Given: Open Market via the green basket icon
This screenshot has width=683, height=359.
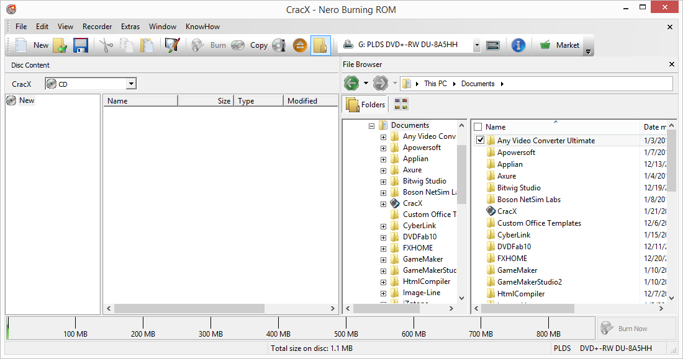Looking at the screenshot, I should tap(545, 45).
